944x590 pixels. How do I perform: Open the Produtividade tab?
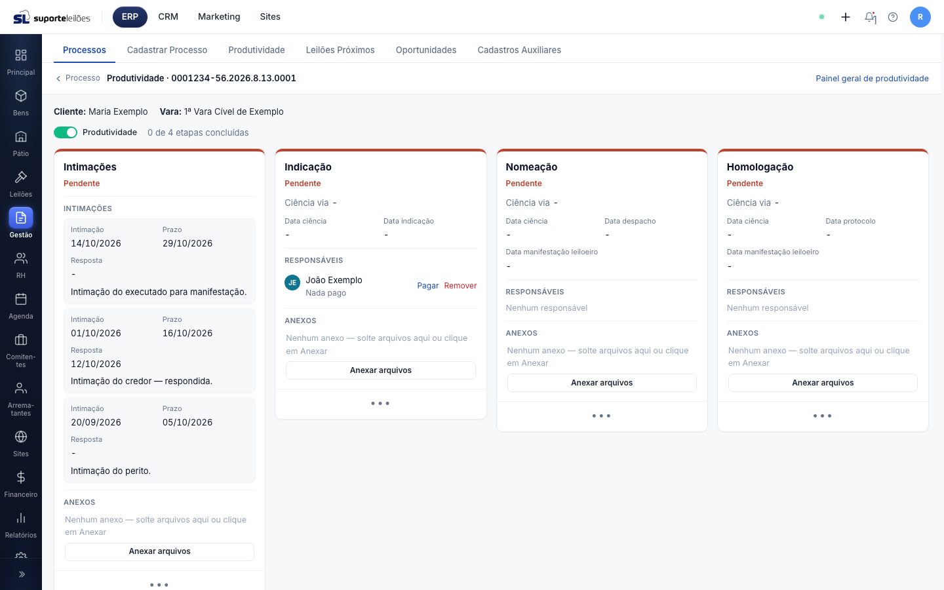(256, 50)
